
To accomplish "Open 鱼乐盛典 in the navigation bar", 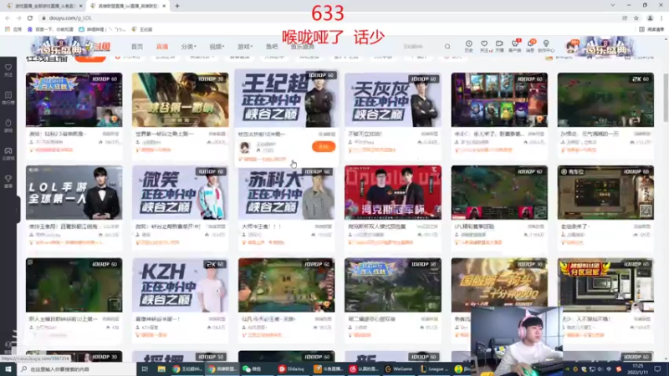I will point(303,47).
